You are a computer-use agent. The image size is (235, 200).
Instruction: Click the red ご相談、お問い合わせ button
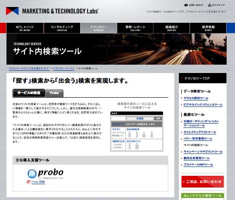(x=203, y=181)
